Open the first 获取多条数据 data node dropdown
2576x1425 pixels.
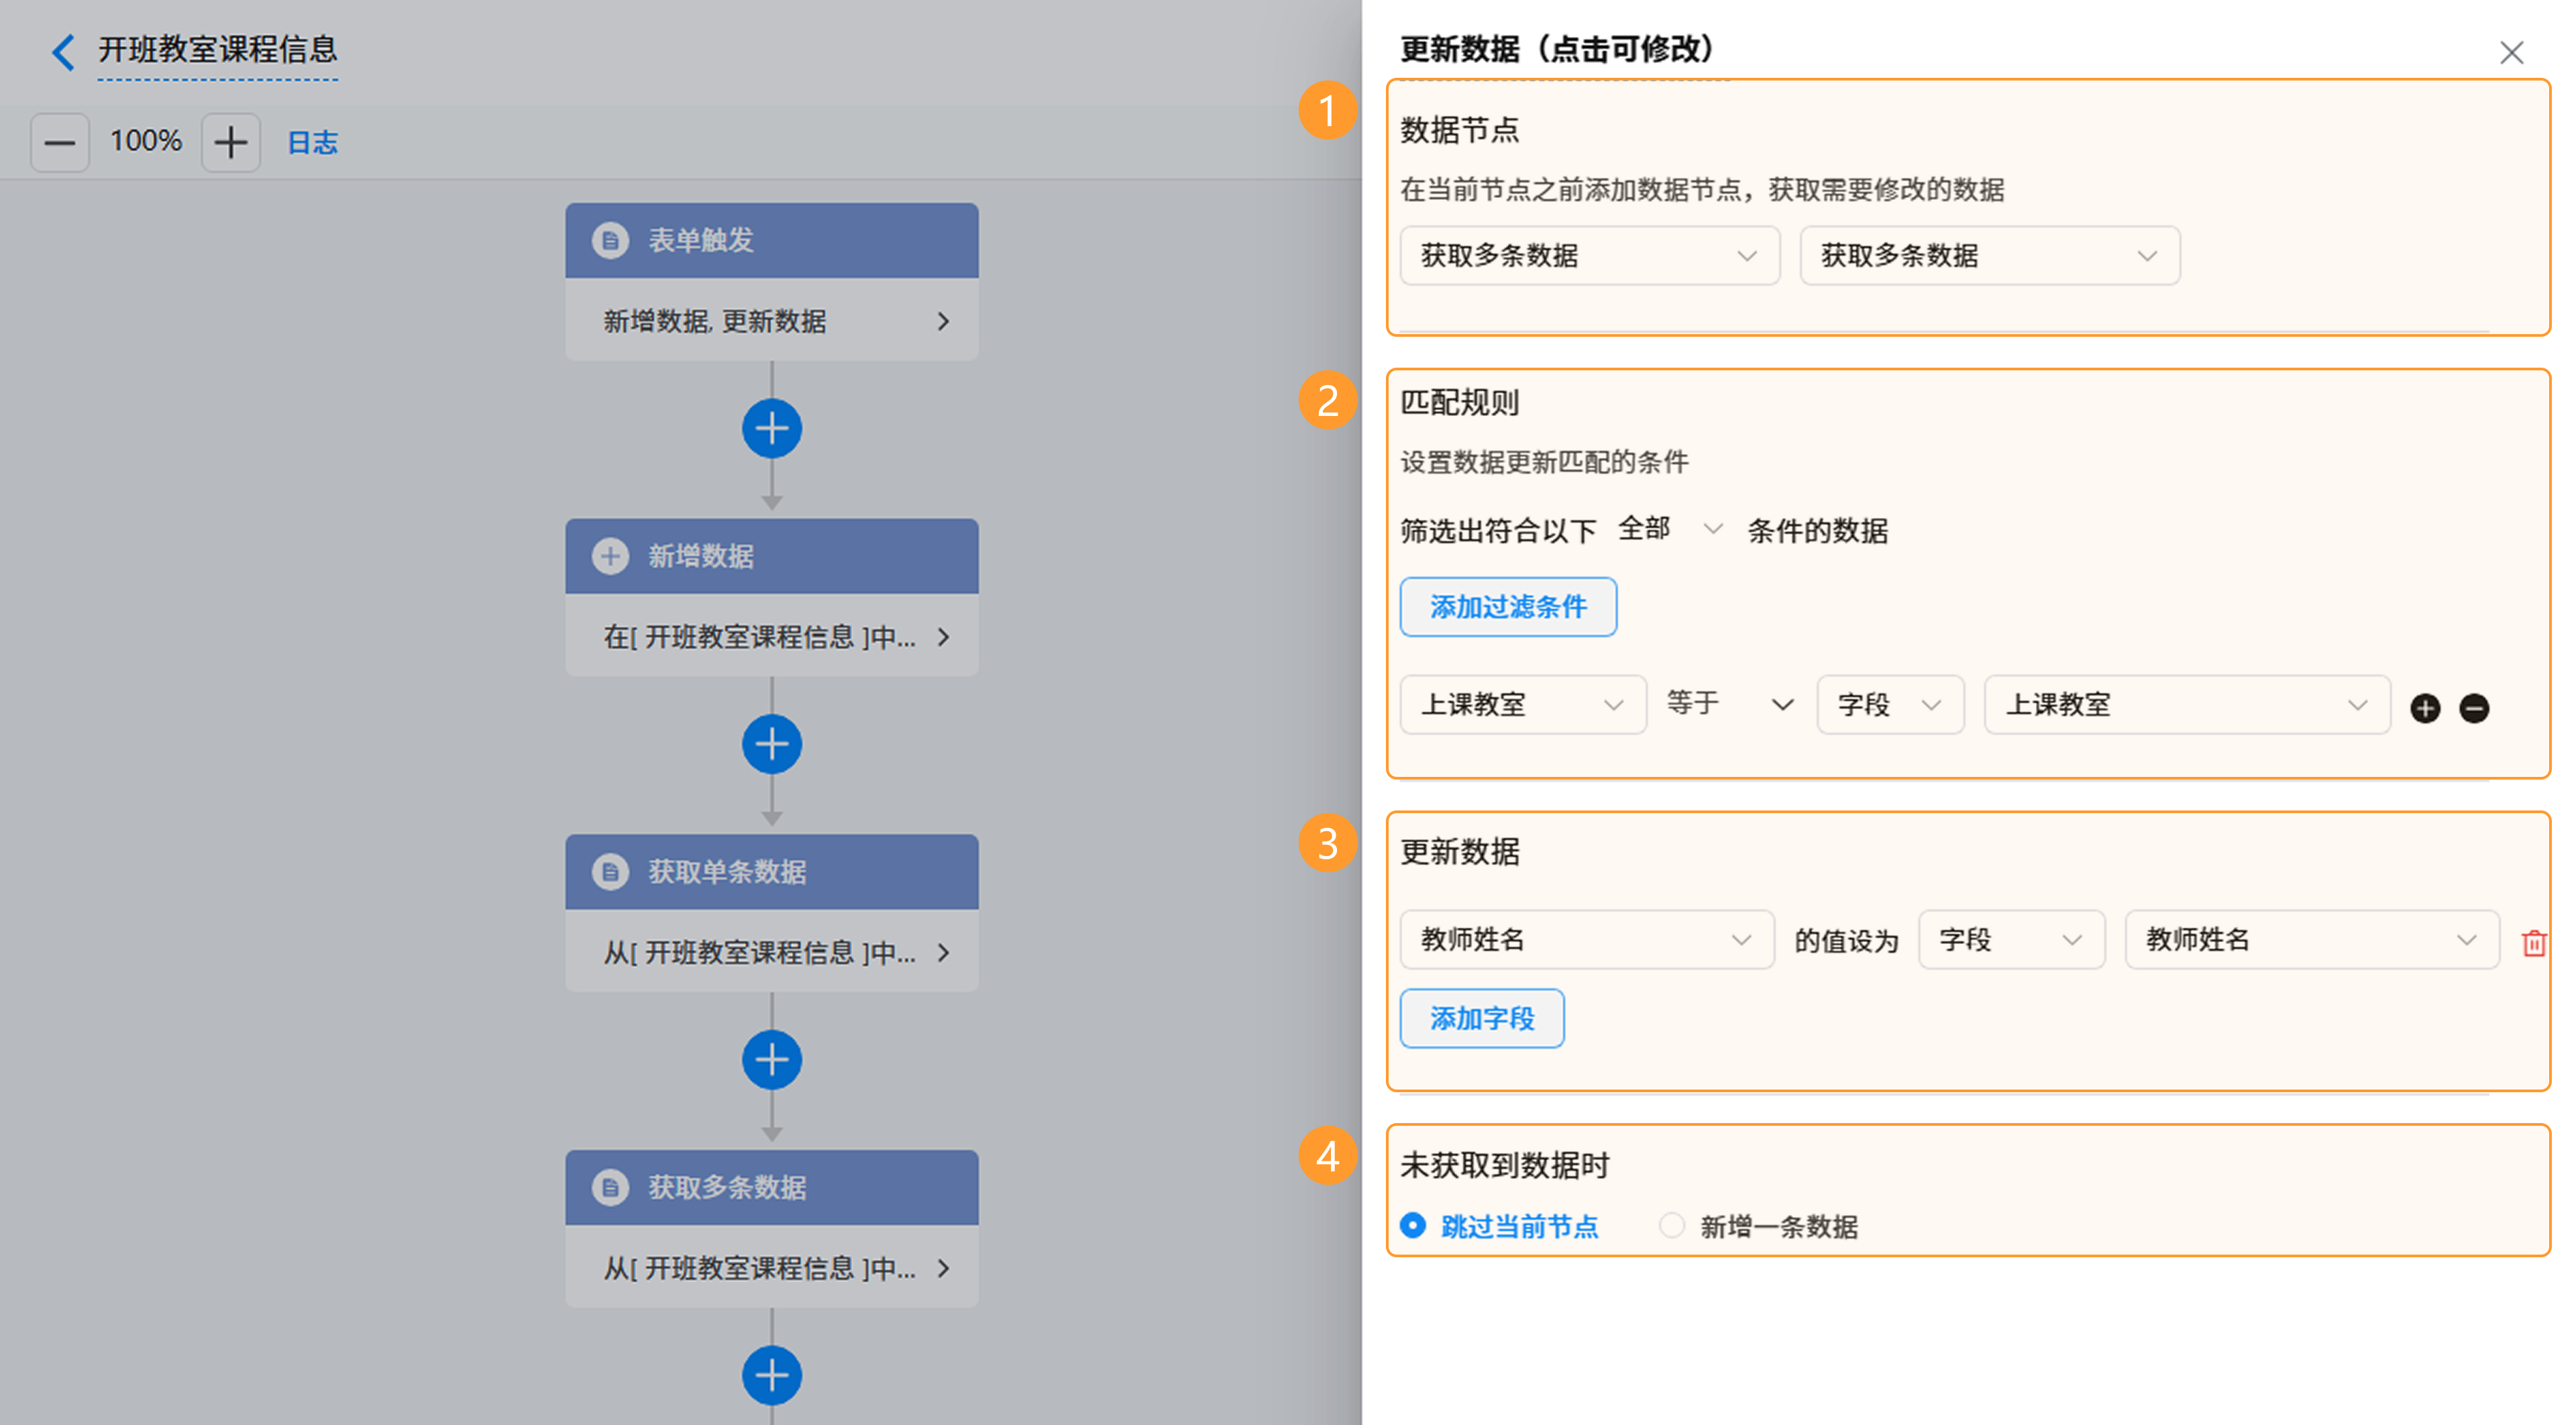[x=1590, y=256]
